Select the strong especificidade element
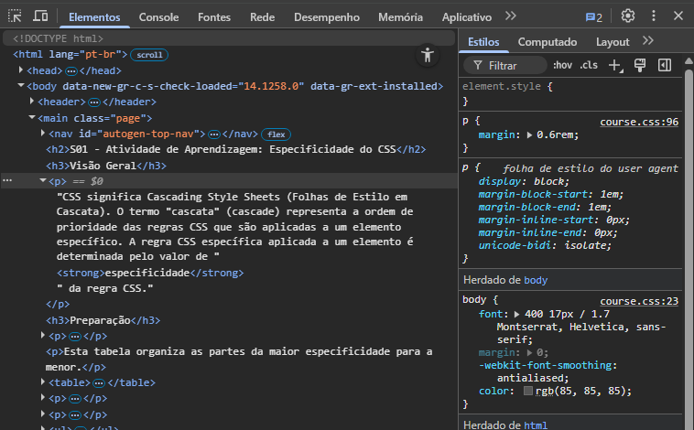 pos(150,273)
